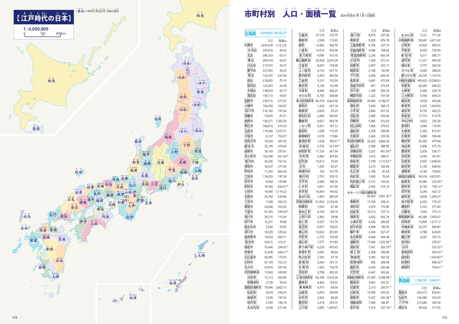This screenshot has height=324, width=459.
Task: Click the 隠岐 island label
Action: [x=78, y=172]
